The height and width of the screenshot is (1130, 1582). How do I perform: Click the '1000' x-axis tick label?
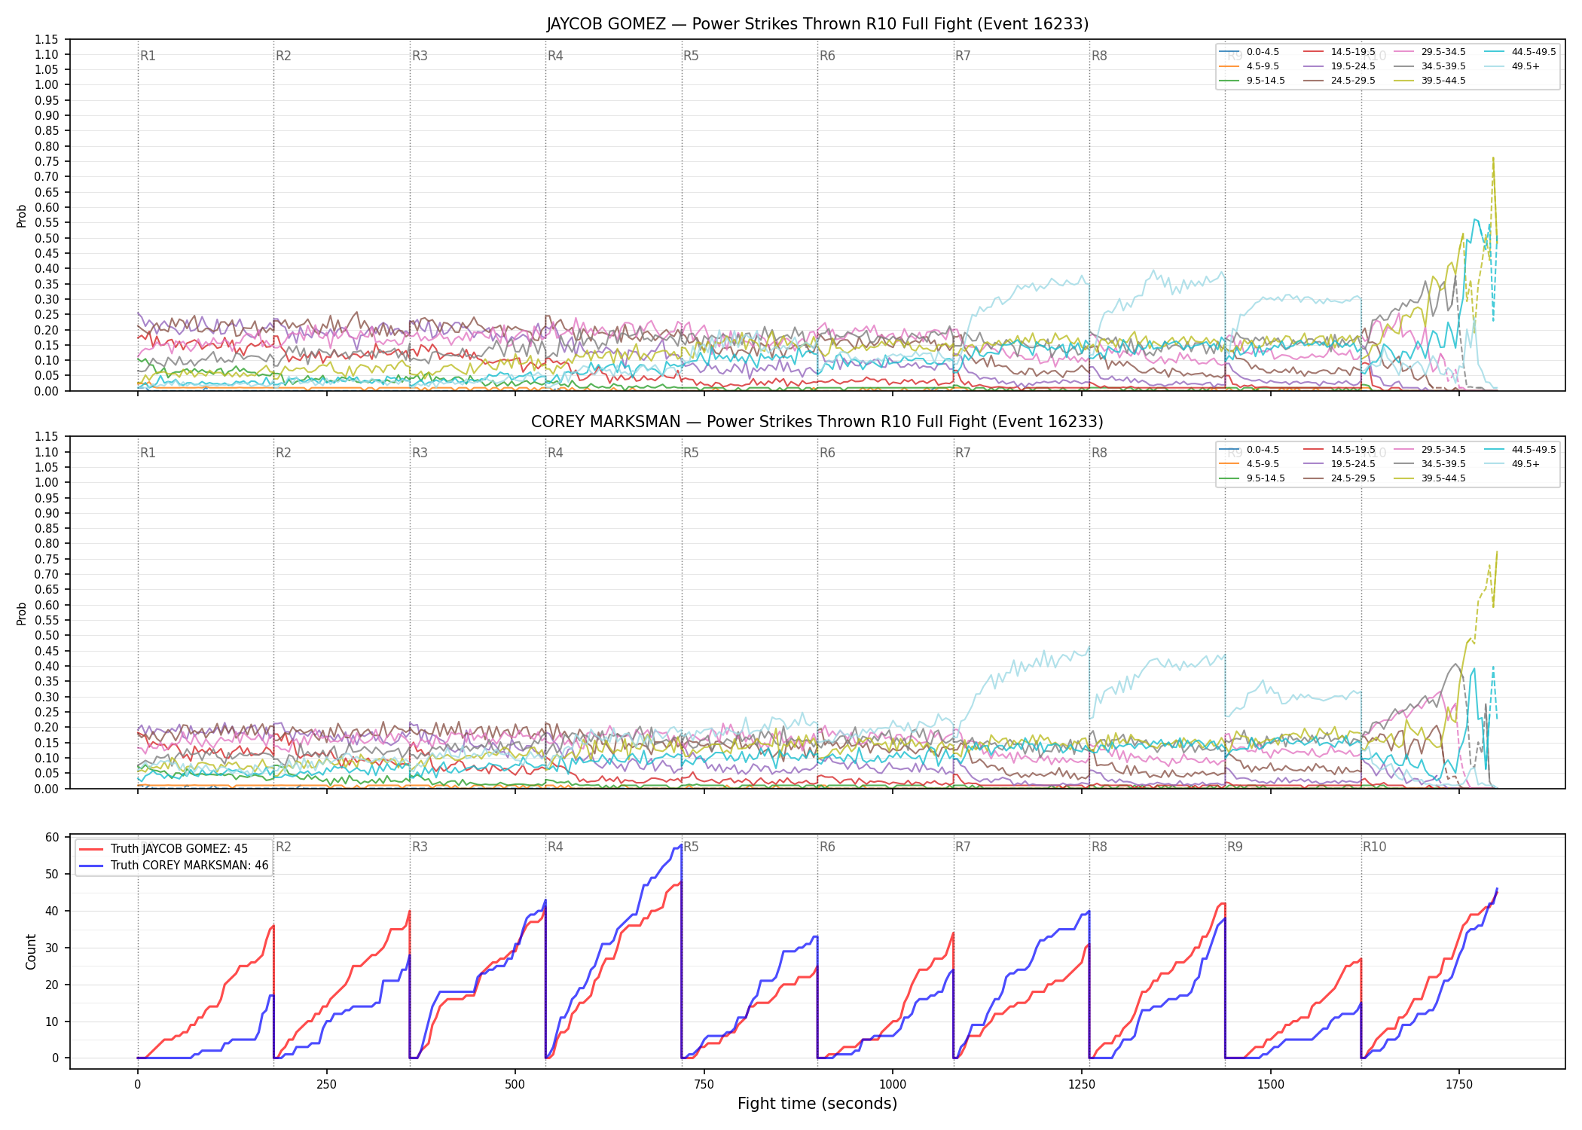point(893,1085)
